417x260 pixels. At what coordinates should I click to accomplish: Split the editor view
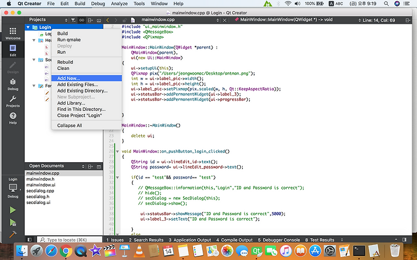[407, 20]
